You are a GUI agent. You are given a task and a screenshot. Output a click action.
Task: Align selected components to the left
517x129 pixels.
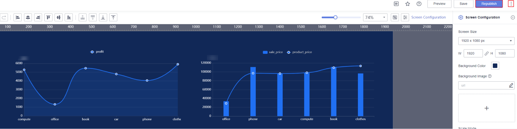[x=18, y=18]
